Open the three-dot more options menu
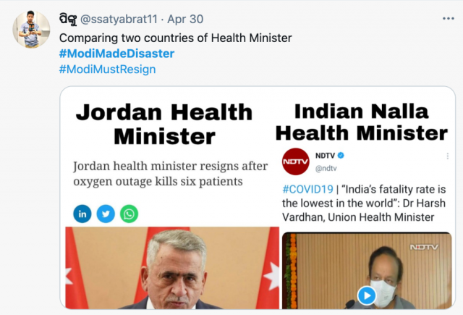Viewport: 463px width, 315px height. coord(449,19)
